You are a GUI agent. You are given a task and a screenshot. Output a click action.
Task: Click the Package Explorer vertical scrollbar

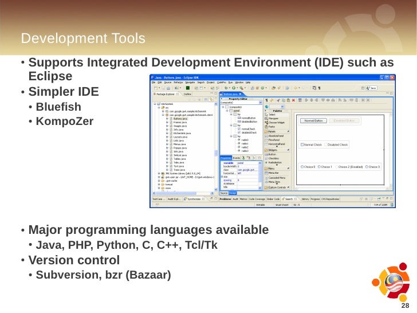(x=216, y=146)
